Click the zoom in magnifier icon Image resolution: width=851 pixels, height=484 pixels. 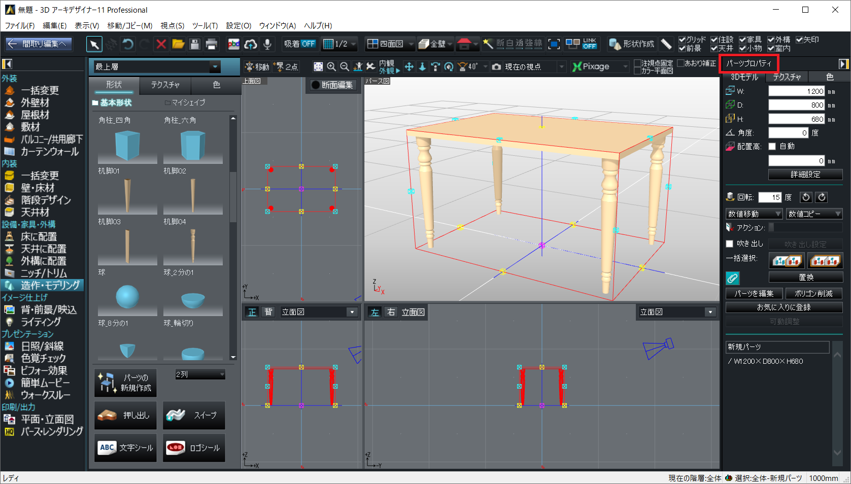(331, 67)
